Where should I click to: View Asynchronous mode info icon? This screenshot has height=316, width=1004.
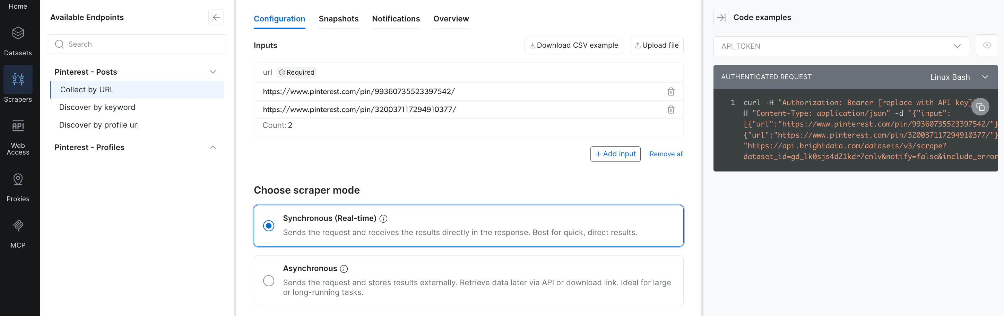pyautogui.click(x=344, y=269)
